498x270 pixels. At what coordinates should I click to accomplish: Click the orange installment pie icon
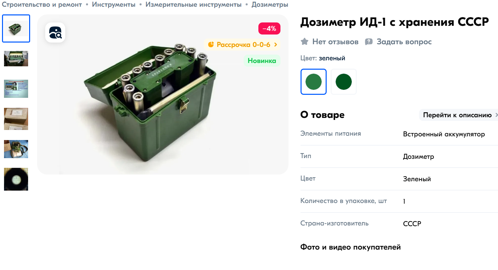tap(211, 45)
